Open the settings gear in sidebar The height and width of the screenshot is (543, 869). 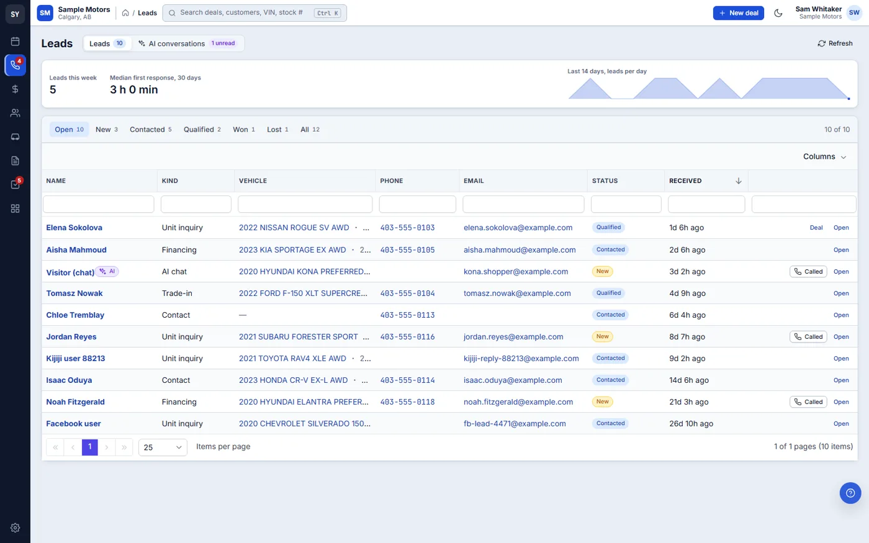pyautogui.click(x=15, y=527)
